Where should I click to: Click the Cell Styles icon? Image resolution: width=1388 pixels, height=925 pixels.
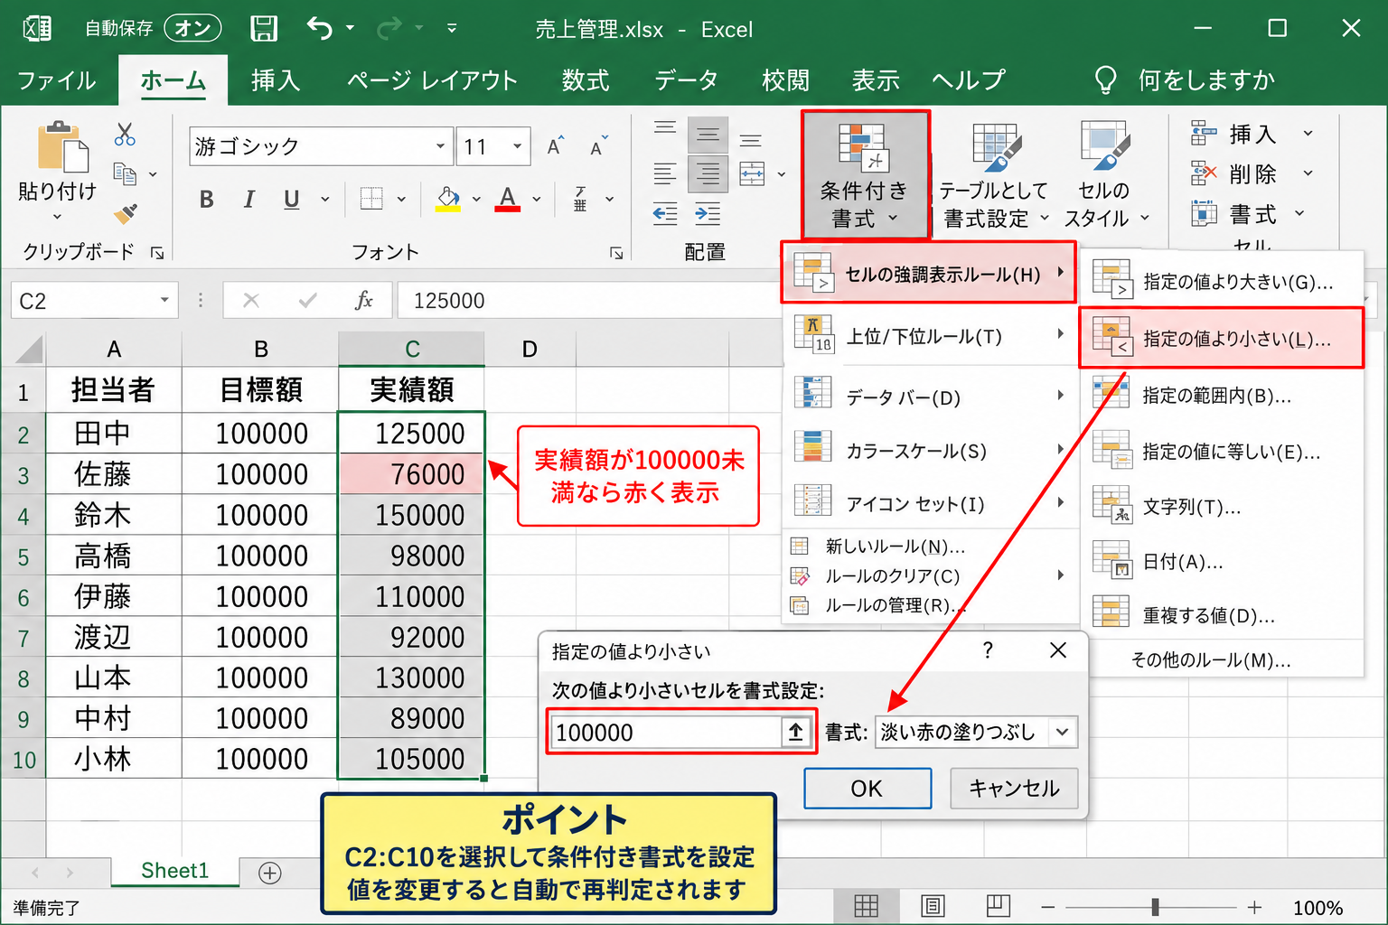[x=1105, y=147]
